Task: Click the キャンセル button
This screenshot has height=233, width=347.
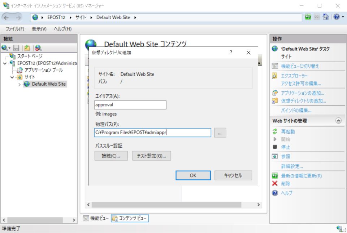Action: (233, 175)
